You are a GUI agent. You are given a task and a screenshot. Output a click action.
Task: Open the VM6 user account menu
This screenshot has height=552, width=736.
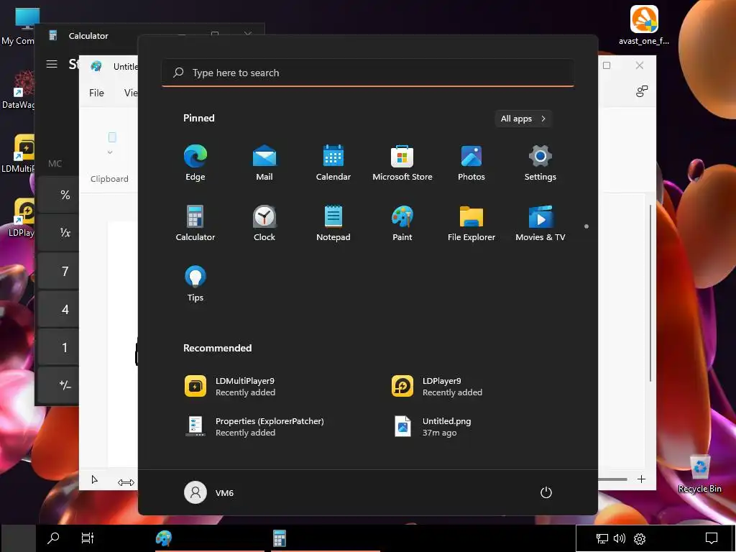coord(209,492)
